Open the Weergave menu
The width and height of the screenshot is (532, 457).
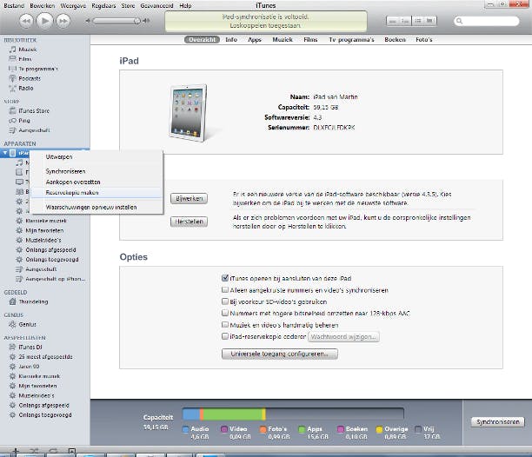(x=73, y=6)
